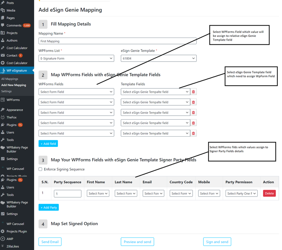Delete the first mapping row via trash icon
The height and width of the screenshot is (250, 282).
coord(194,92)
